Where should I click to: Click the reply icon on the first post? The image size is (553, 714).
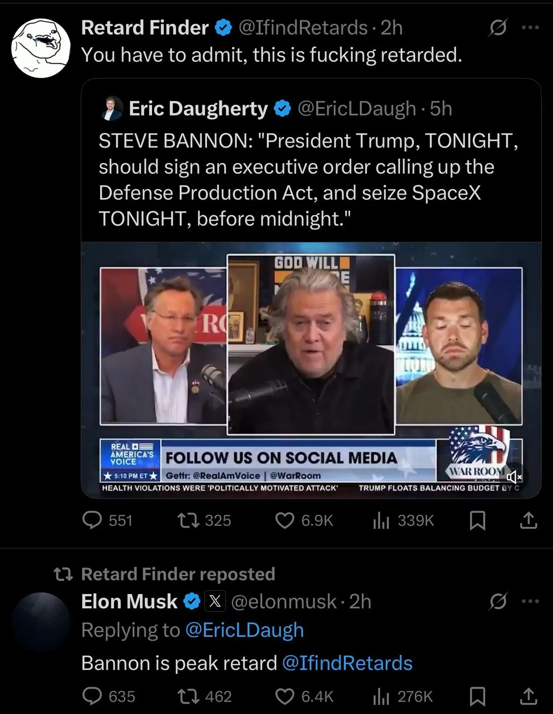92,520
